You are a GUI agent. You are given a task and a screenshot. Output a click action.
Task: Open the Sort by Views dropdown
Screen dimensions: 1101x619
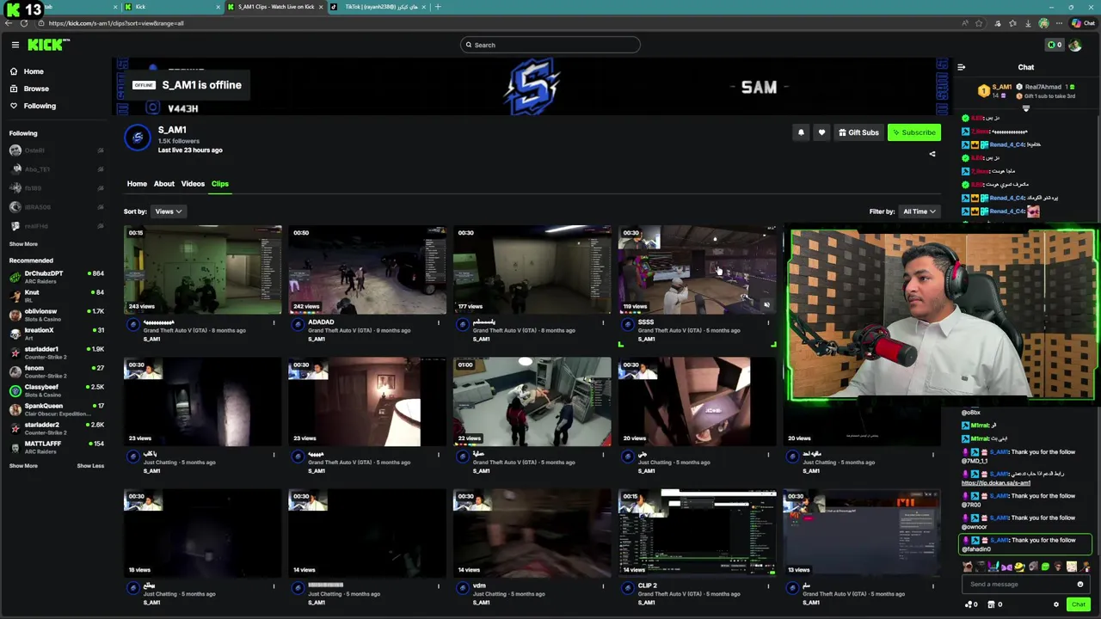coord(168,211)
